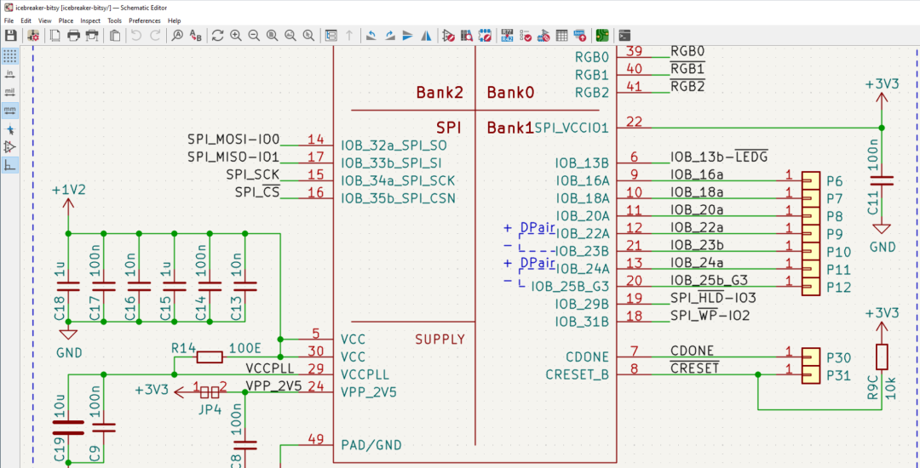Switch units to millimeters
Viewport: 920px width, 468px height.
tap(10, 110)
